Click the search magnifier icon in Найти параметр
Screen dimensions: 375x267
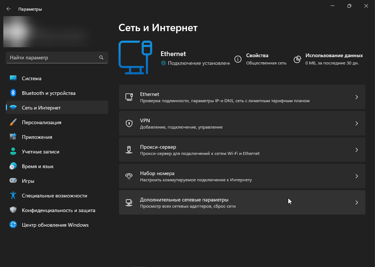[x=101, y=58]
